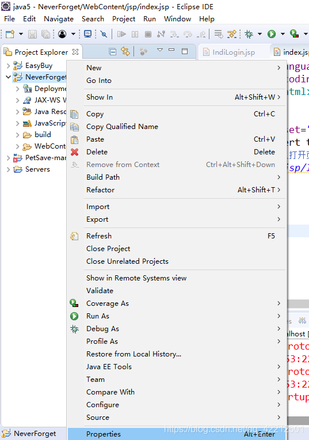Screen dimensions: 309x440
Task: Click the black circle toolbar icon
Action: 62,34
